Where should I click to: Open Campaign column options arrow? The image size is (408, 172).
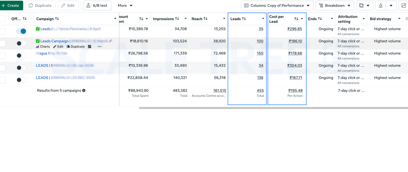click(x=115, y=19)
